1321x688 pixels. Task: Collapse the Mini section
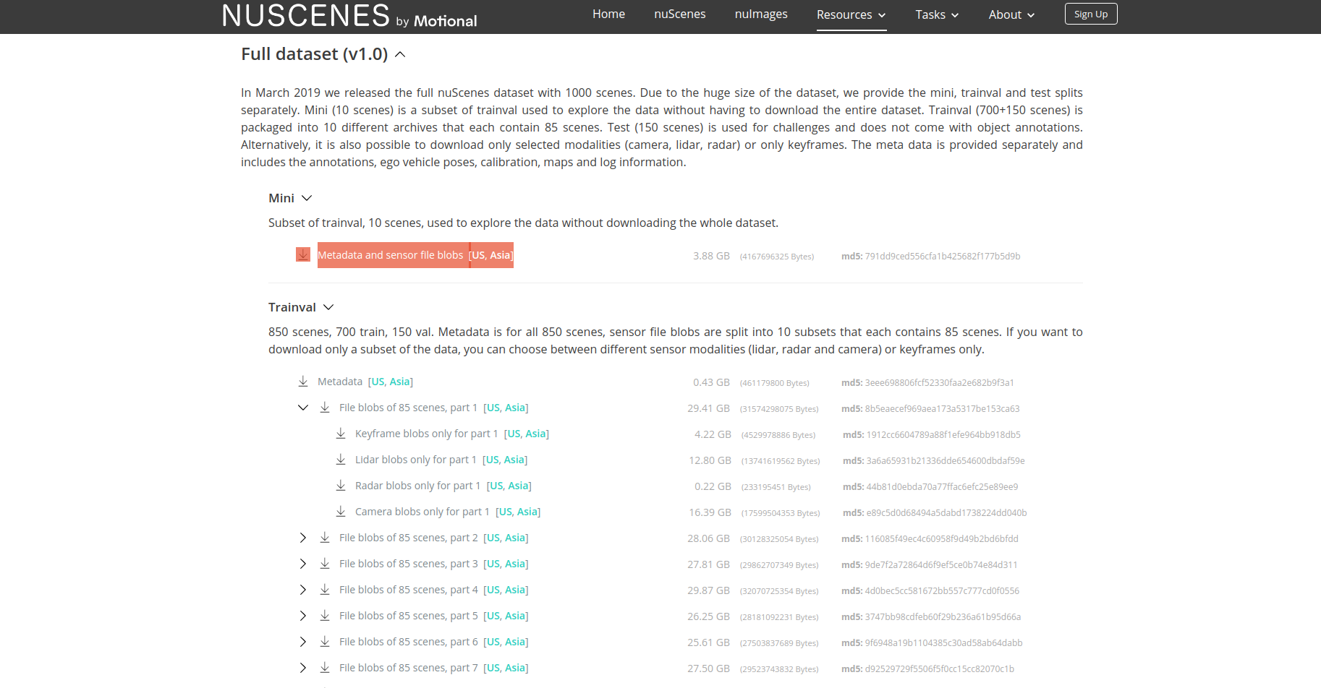(307, 197)
